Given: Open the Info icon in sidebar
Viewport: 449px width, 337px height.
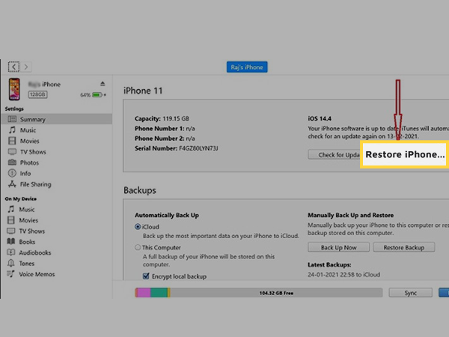Looking at the screenshot, I should tap(12, 173).
